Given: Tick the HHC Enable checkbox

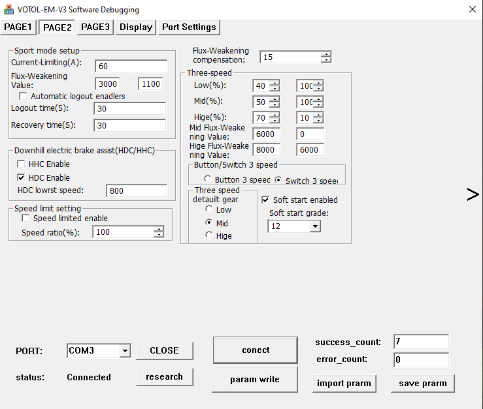Looking at the screenshot, I should click(22, 164).
